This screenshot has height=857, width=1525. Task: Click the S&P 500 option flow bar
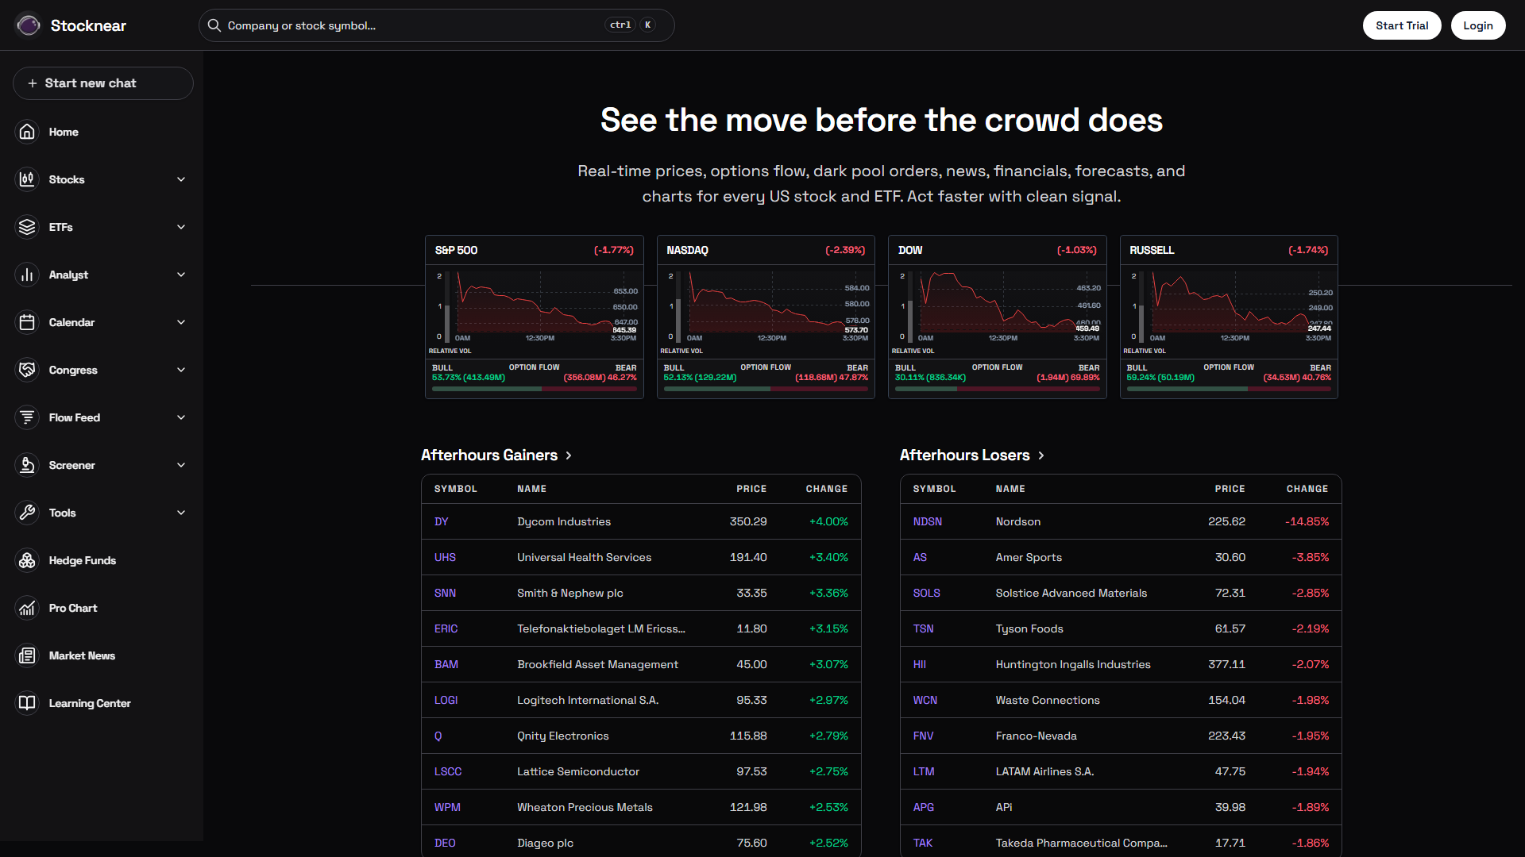click(x=534, y=389)
